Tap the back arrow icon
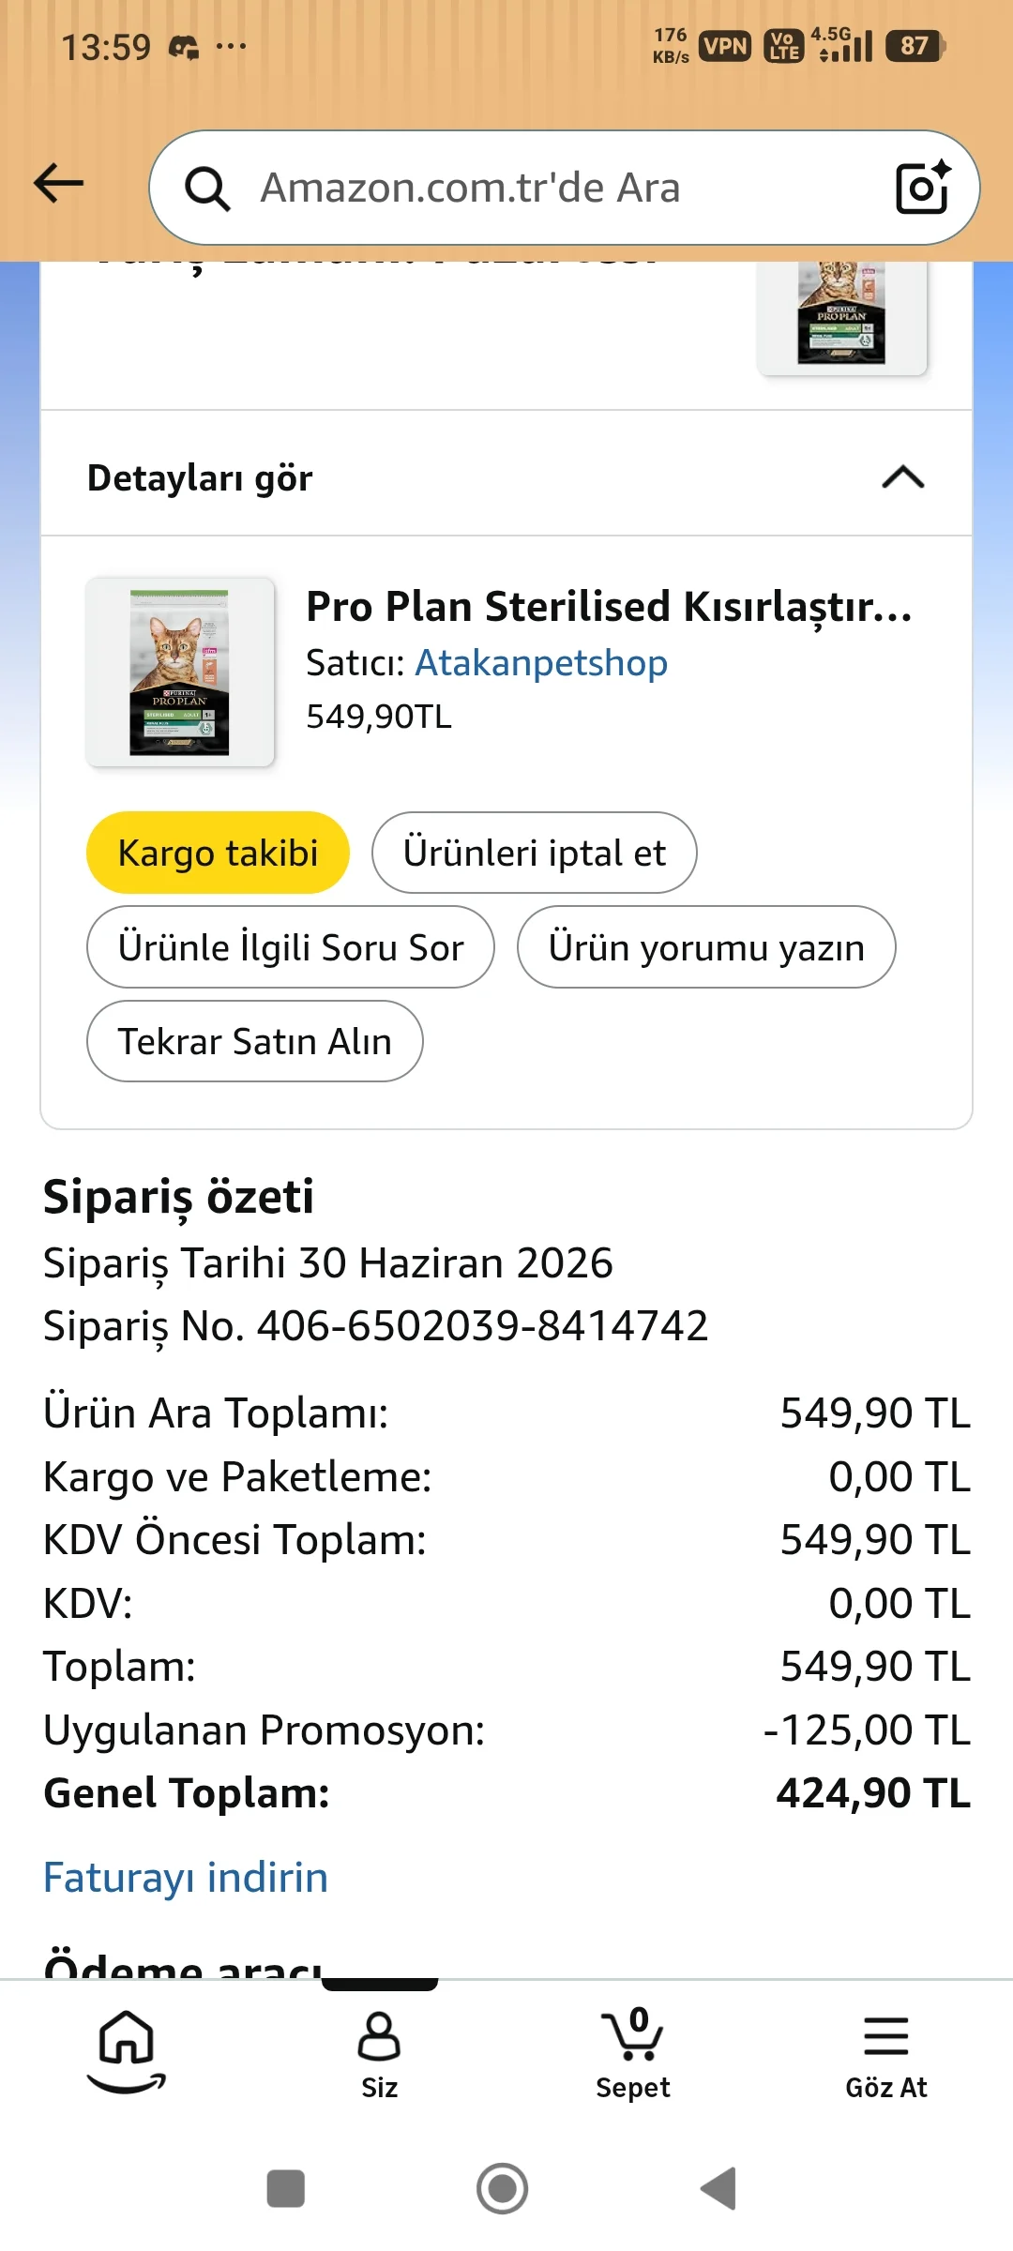The image size is (1013, 2251). point(58,184)
